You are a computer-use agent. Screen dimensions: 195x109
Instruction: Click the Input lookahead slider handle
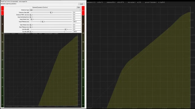click(31, 17)
